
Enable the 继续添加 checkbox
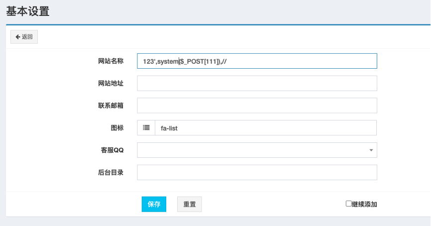(x=348, y=204)
